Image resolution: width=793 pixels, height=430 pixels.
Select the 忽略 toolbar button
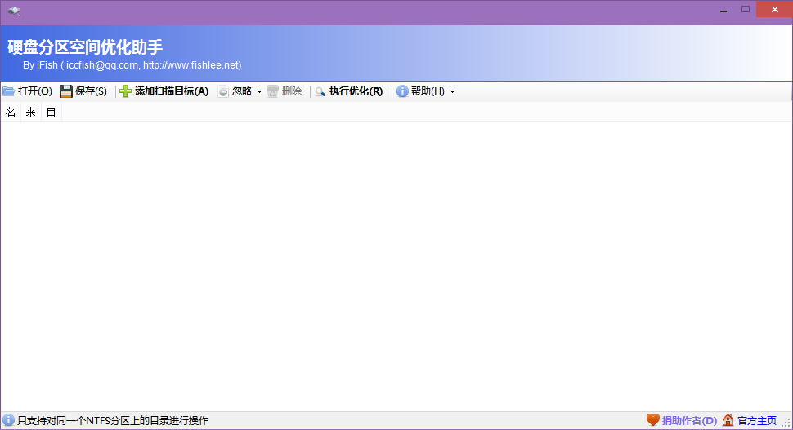[236, 91]
